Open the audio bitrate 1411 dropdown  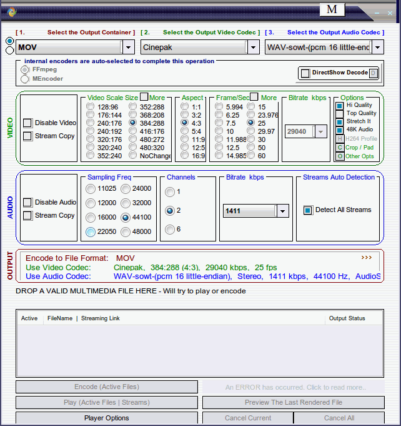pyautogui.click(x=282, y=211)
